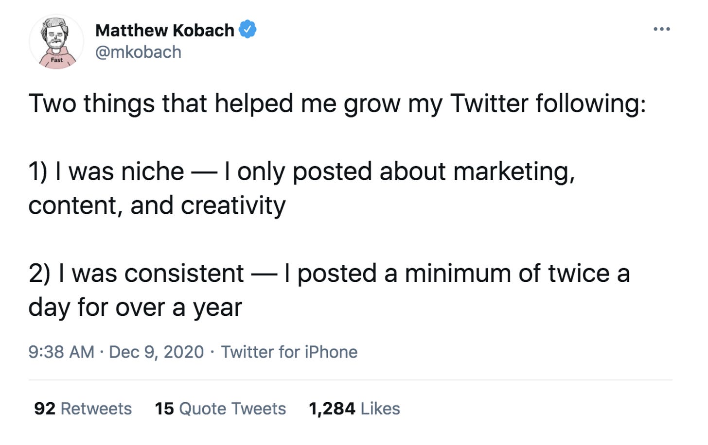The width and height of the screenshot is (708, 445).
Task: Click the line starting '2) I was consistent'
Action: click(329, 274)
